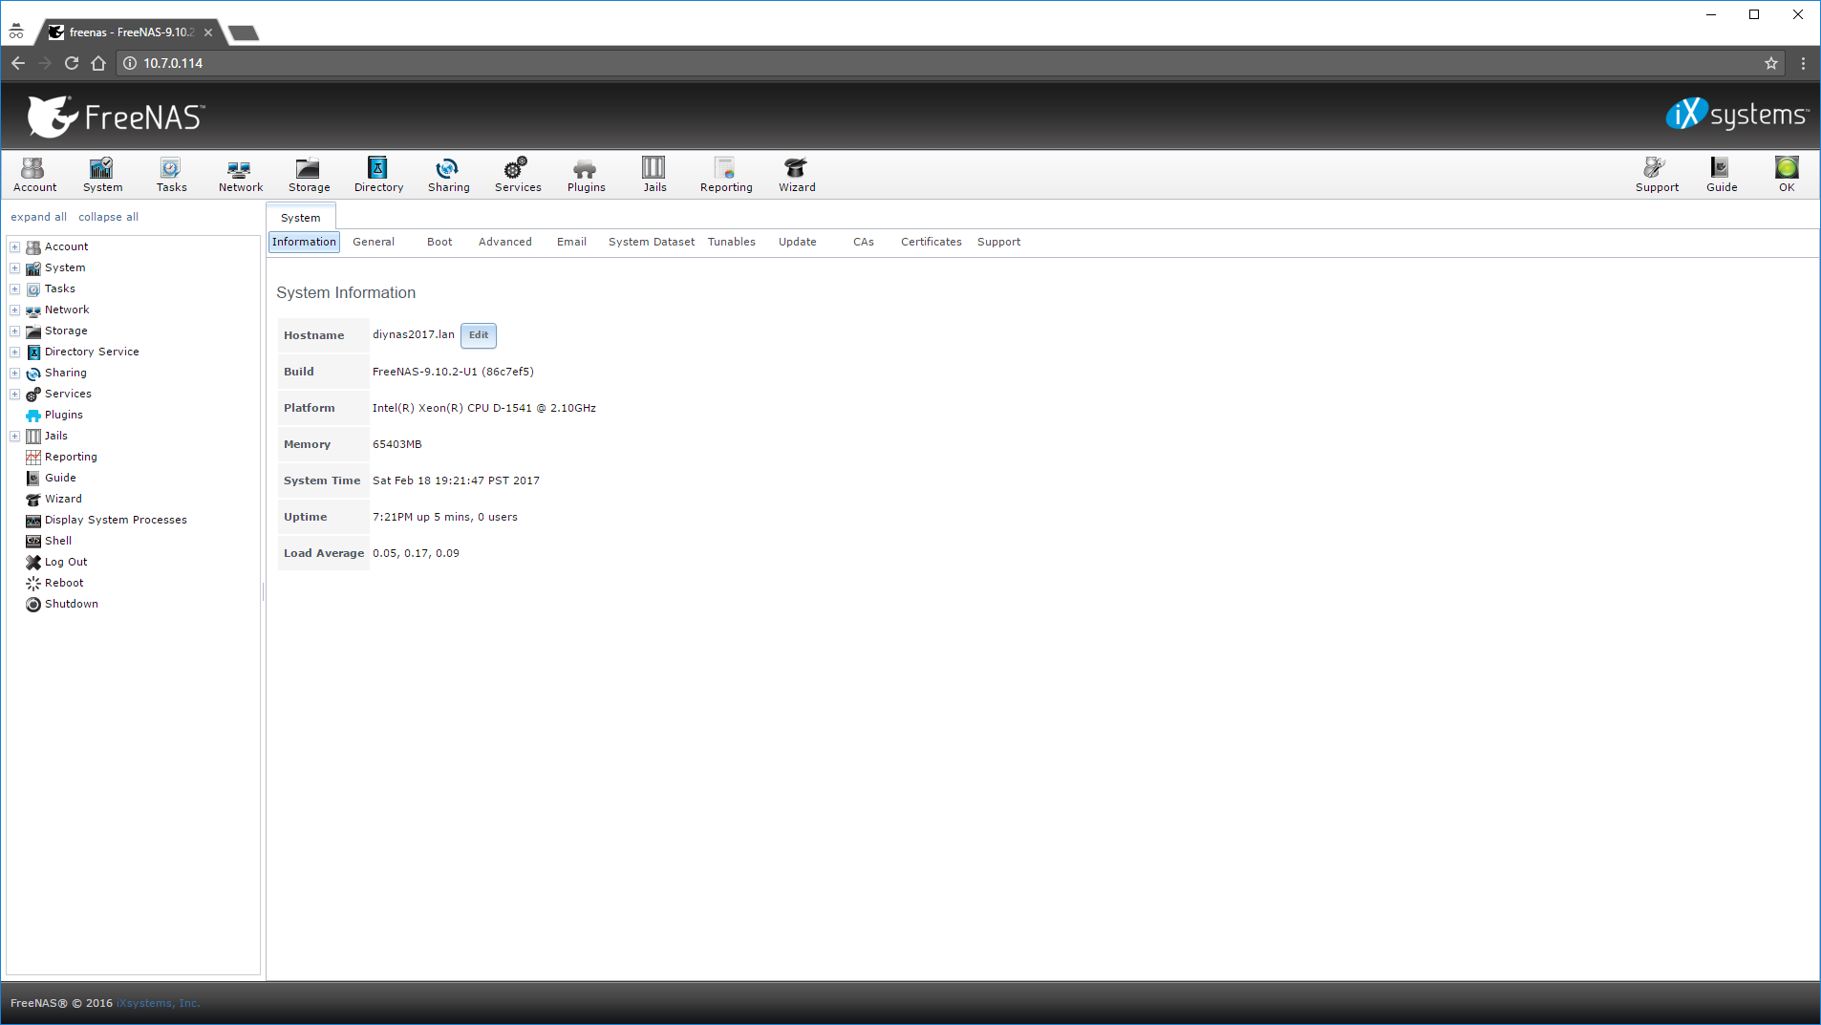
Task: Close the freenas browser tab
Action: tap(208, 32)
